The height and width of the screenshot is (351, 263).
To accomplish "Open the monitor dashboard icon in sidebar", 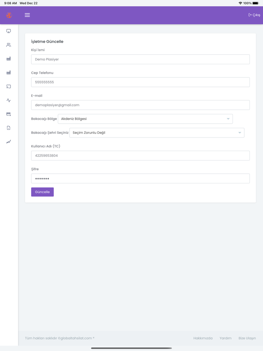I will tap(9, 31).
